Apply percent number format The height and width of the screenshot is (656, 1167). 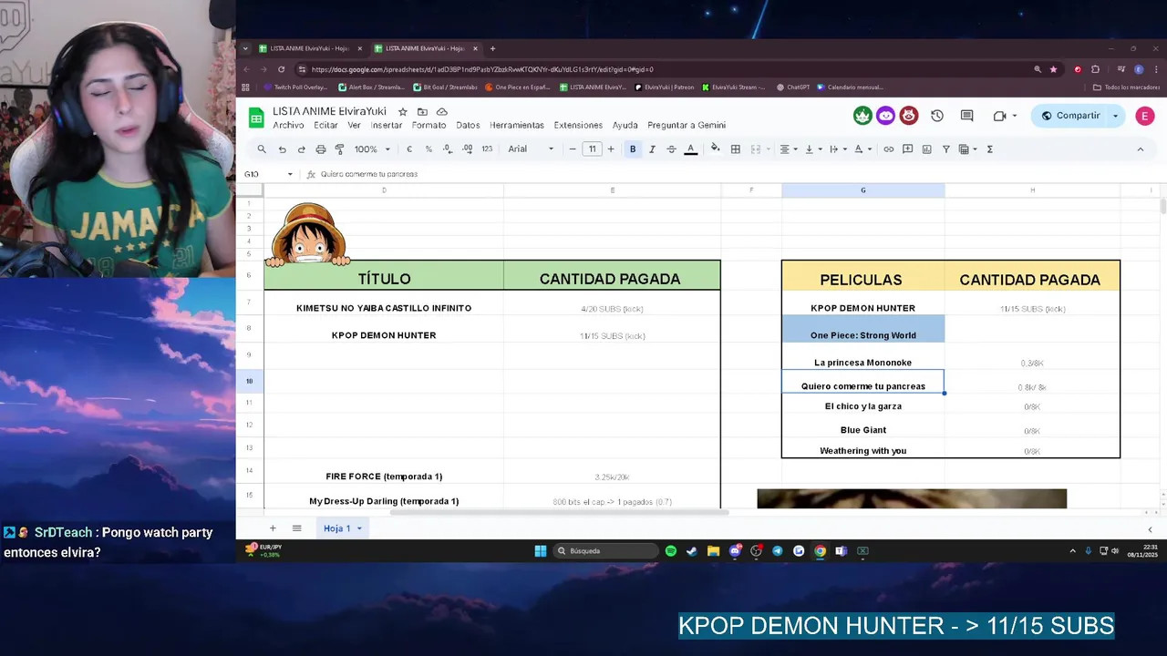(x=429, y=149)
